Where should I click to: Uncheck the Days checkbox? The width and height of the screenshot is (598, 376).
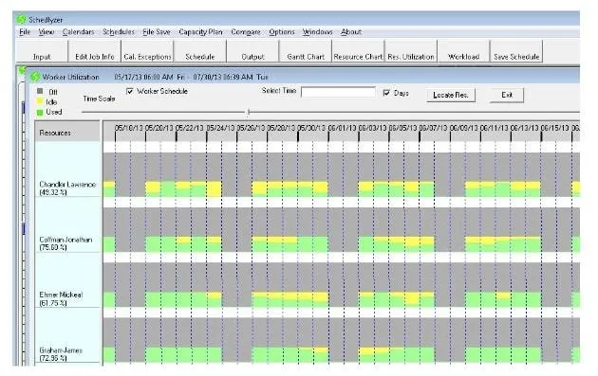click(x=386, y=93)
